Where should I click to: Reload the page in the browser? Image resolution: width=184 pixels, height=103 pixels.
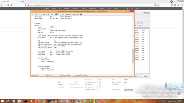point(8,5)
